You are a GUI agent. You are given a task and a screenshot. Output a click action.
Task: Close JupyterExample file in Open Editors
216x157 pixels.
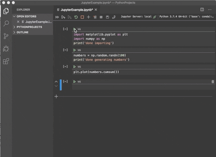click(x=18, y=22)
